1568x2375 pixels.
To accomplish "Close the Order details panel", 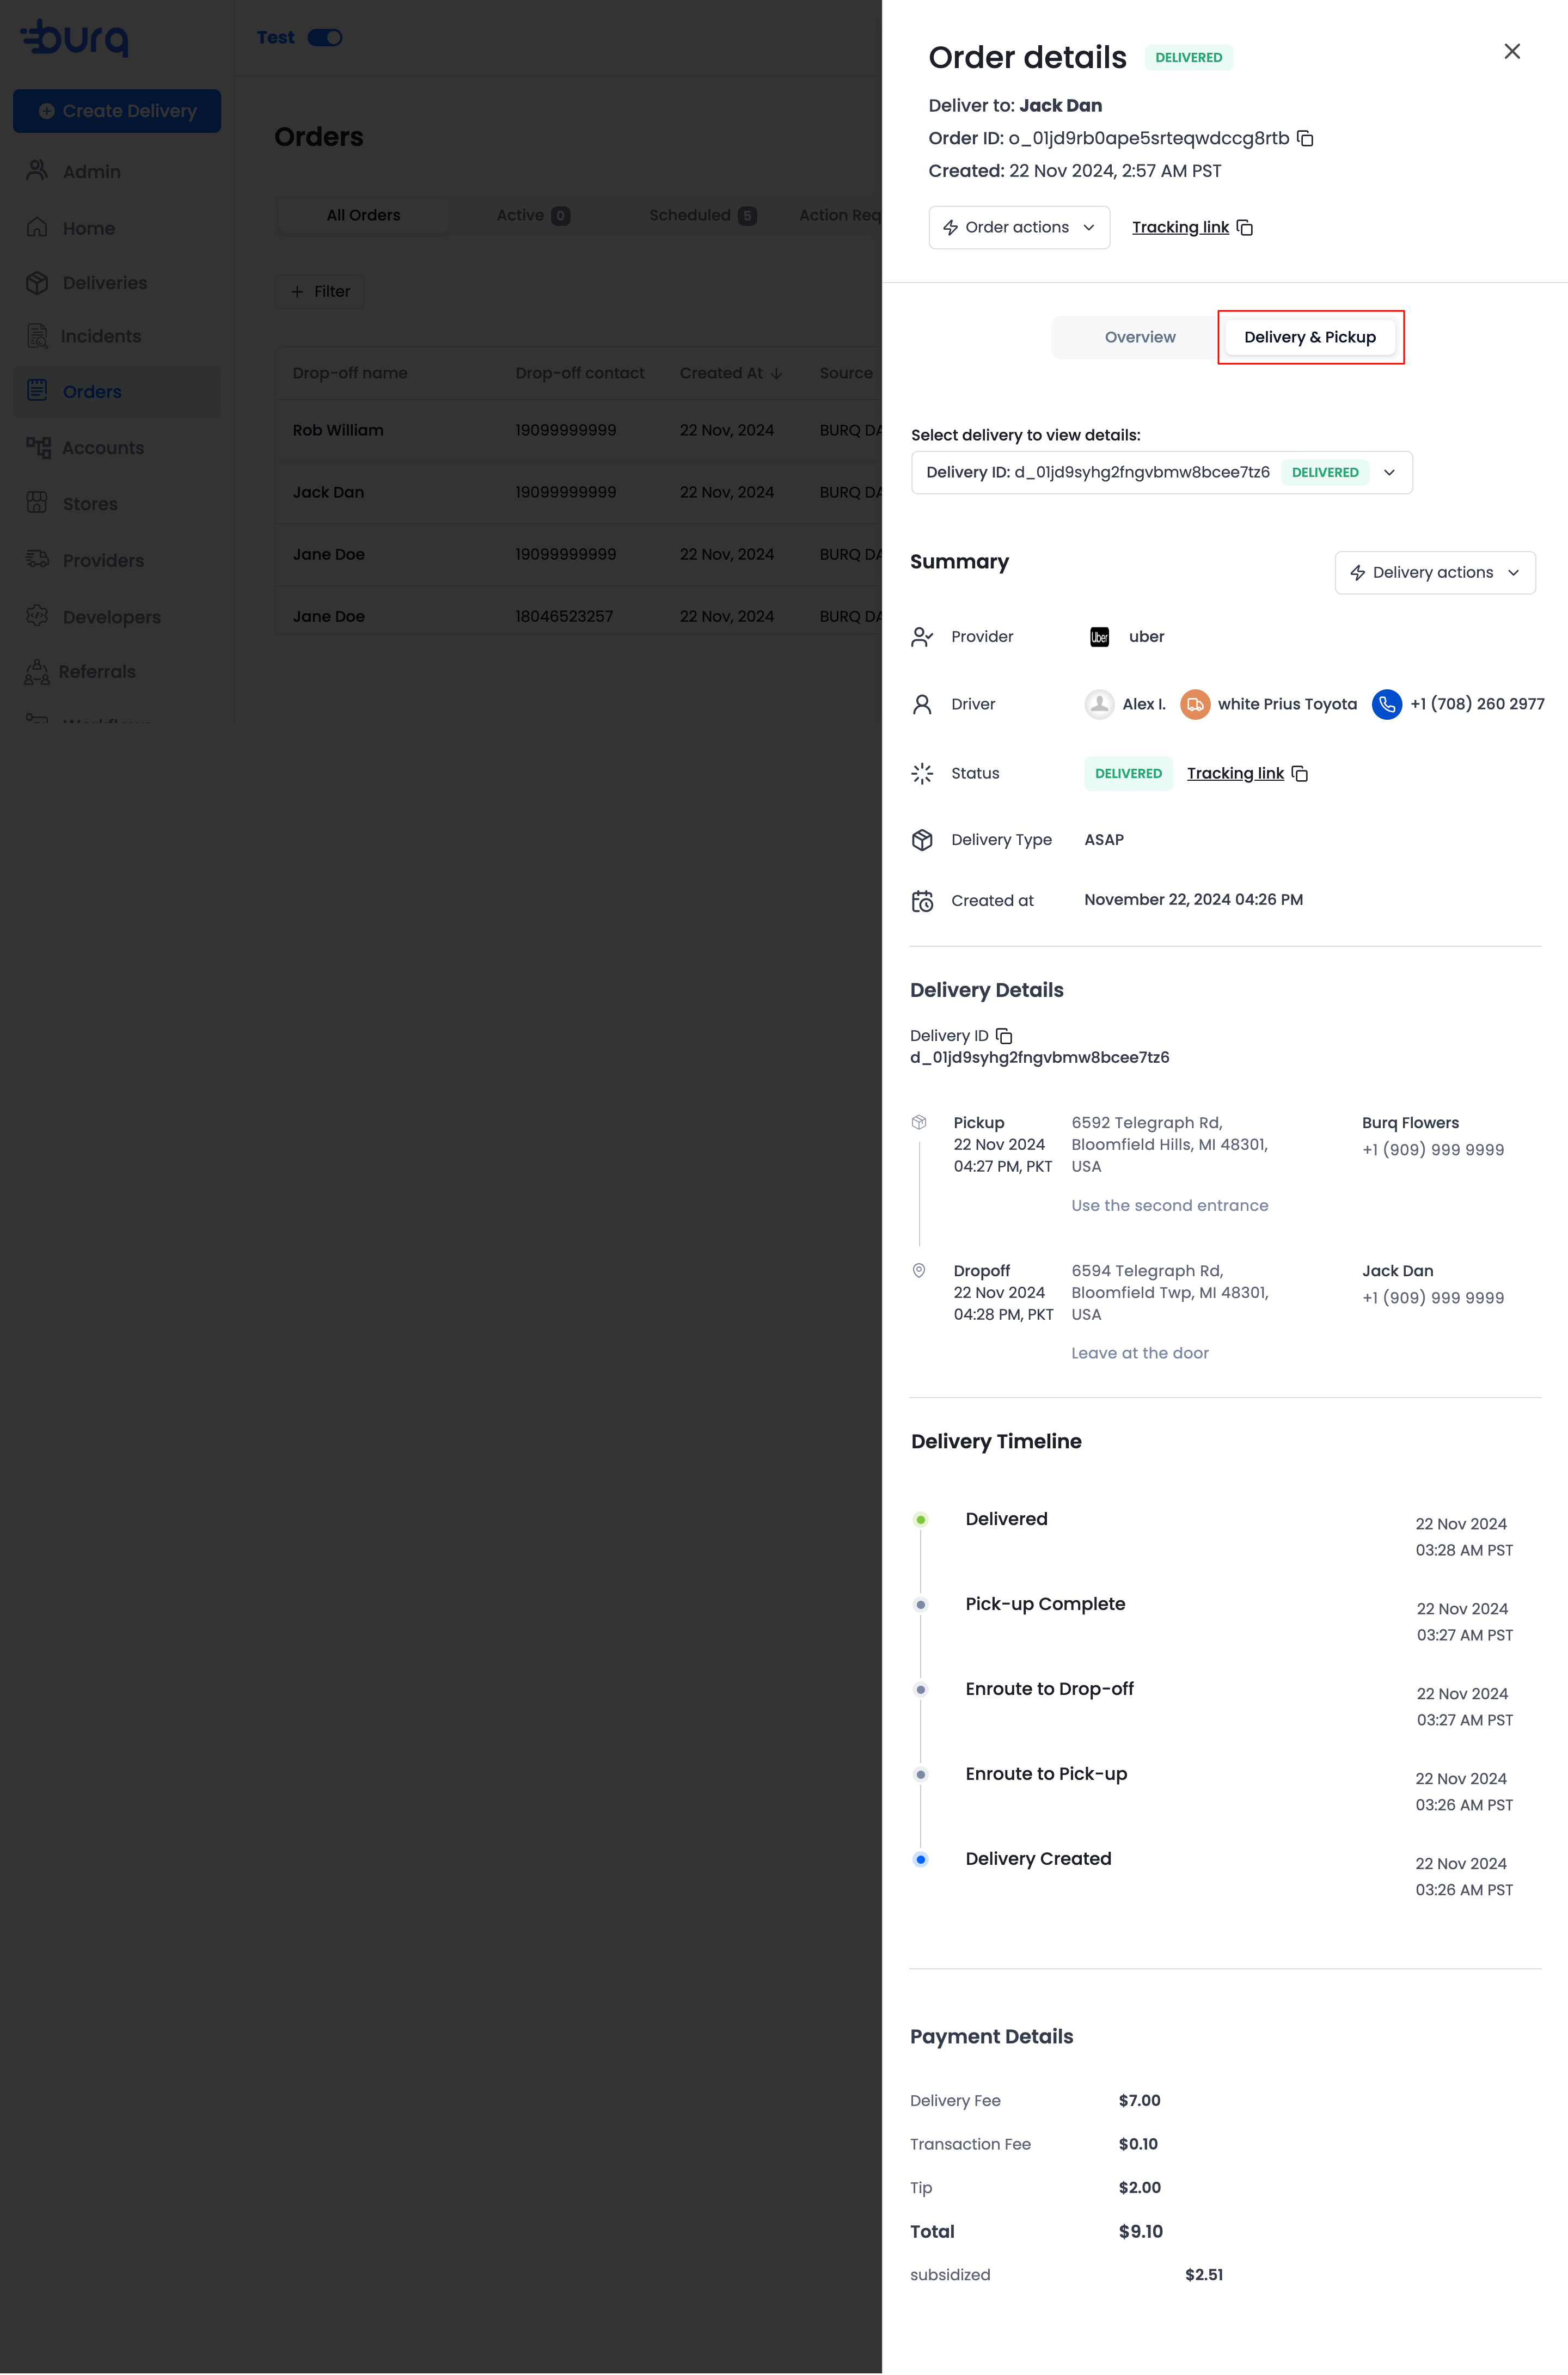I will 1511,51.
